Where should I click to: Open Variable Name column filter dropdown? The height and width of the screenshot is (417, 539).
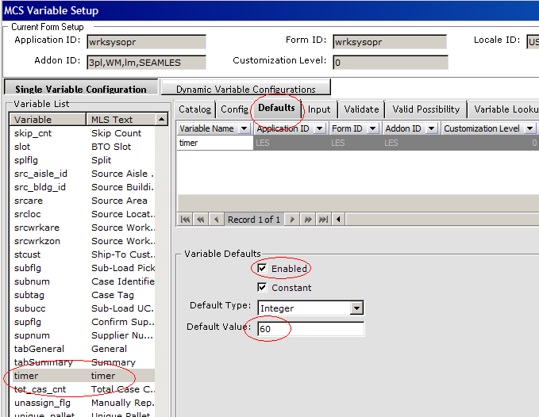pyautogui.click(x=244, y=128)
